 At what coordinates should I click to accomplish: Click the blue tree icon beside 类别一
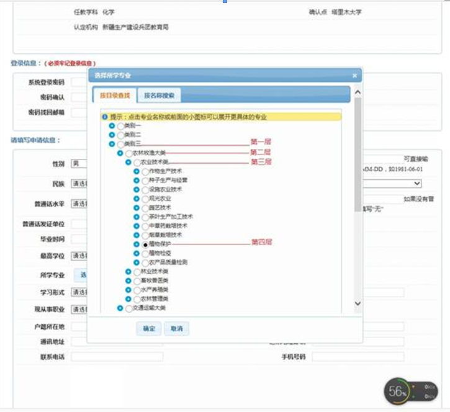(x=112, y=126)
